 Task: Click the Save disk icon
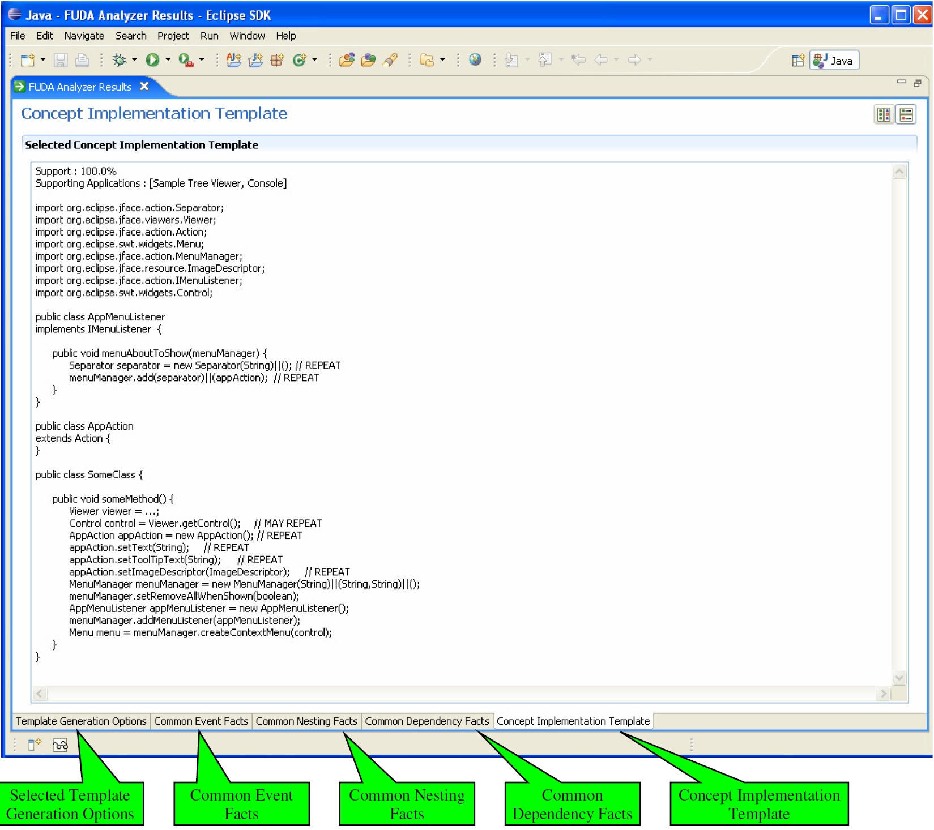click(61, 60)
